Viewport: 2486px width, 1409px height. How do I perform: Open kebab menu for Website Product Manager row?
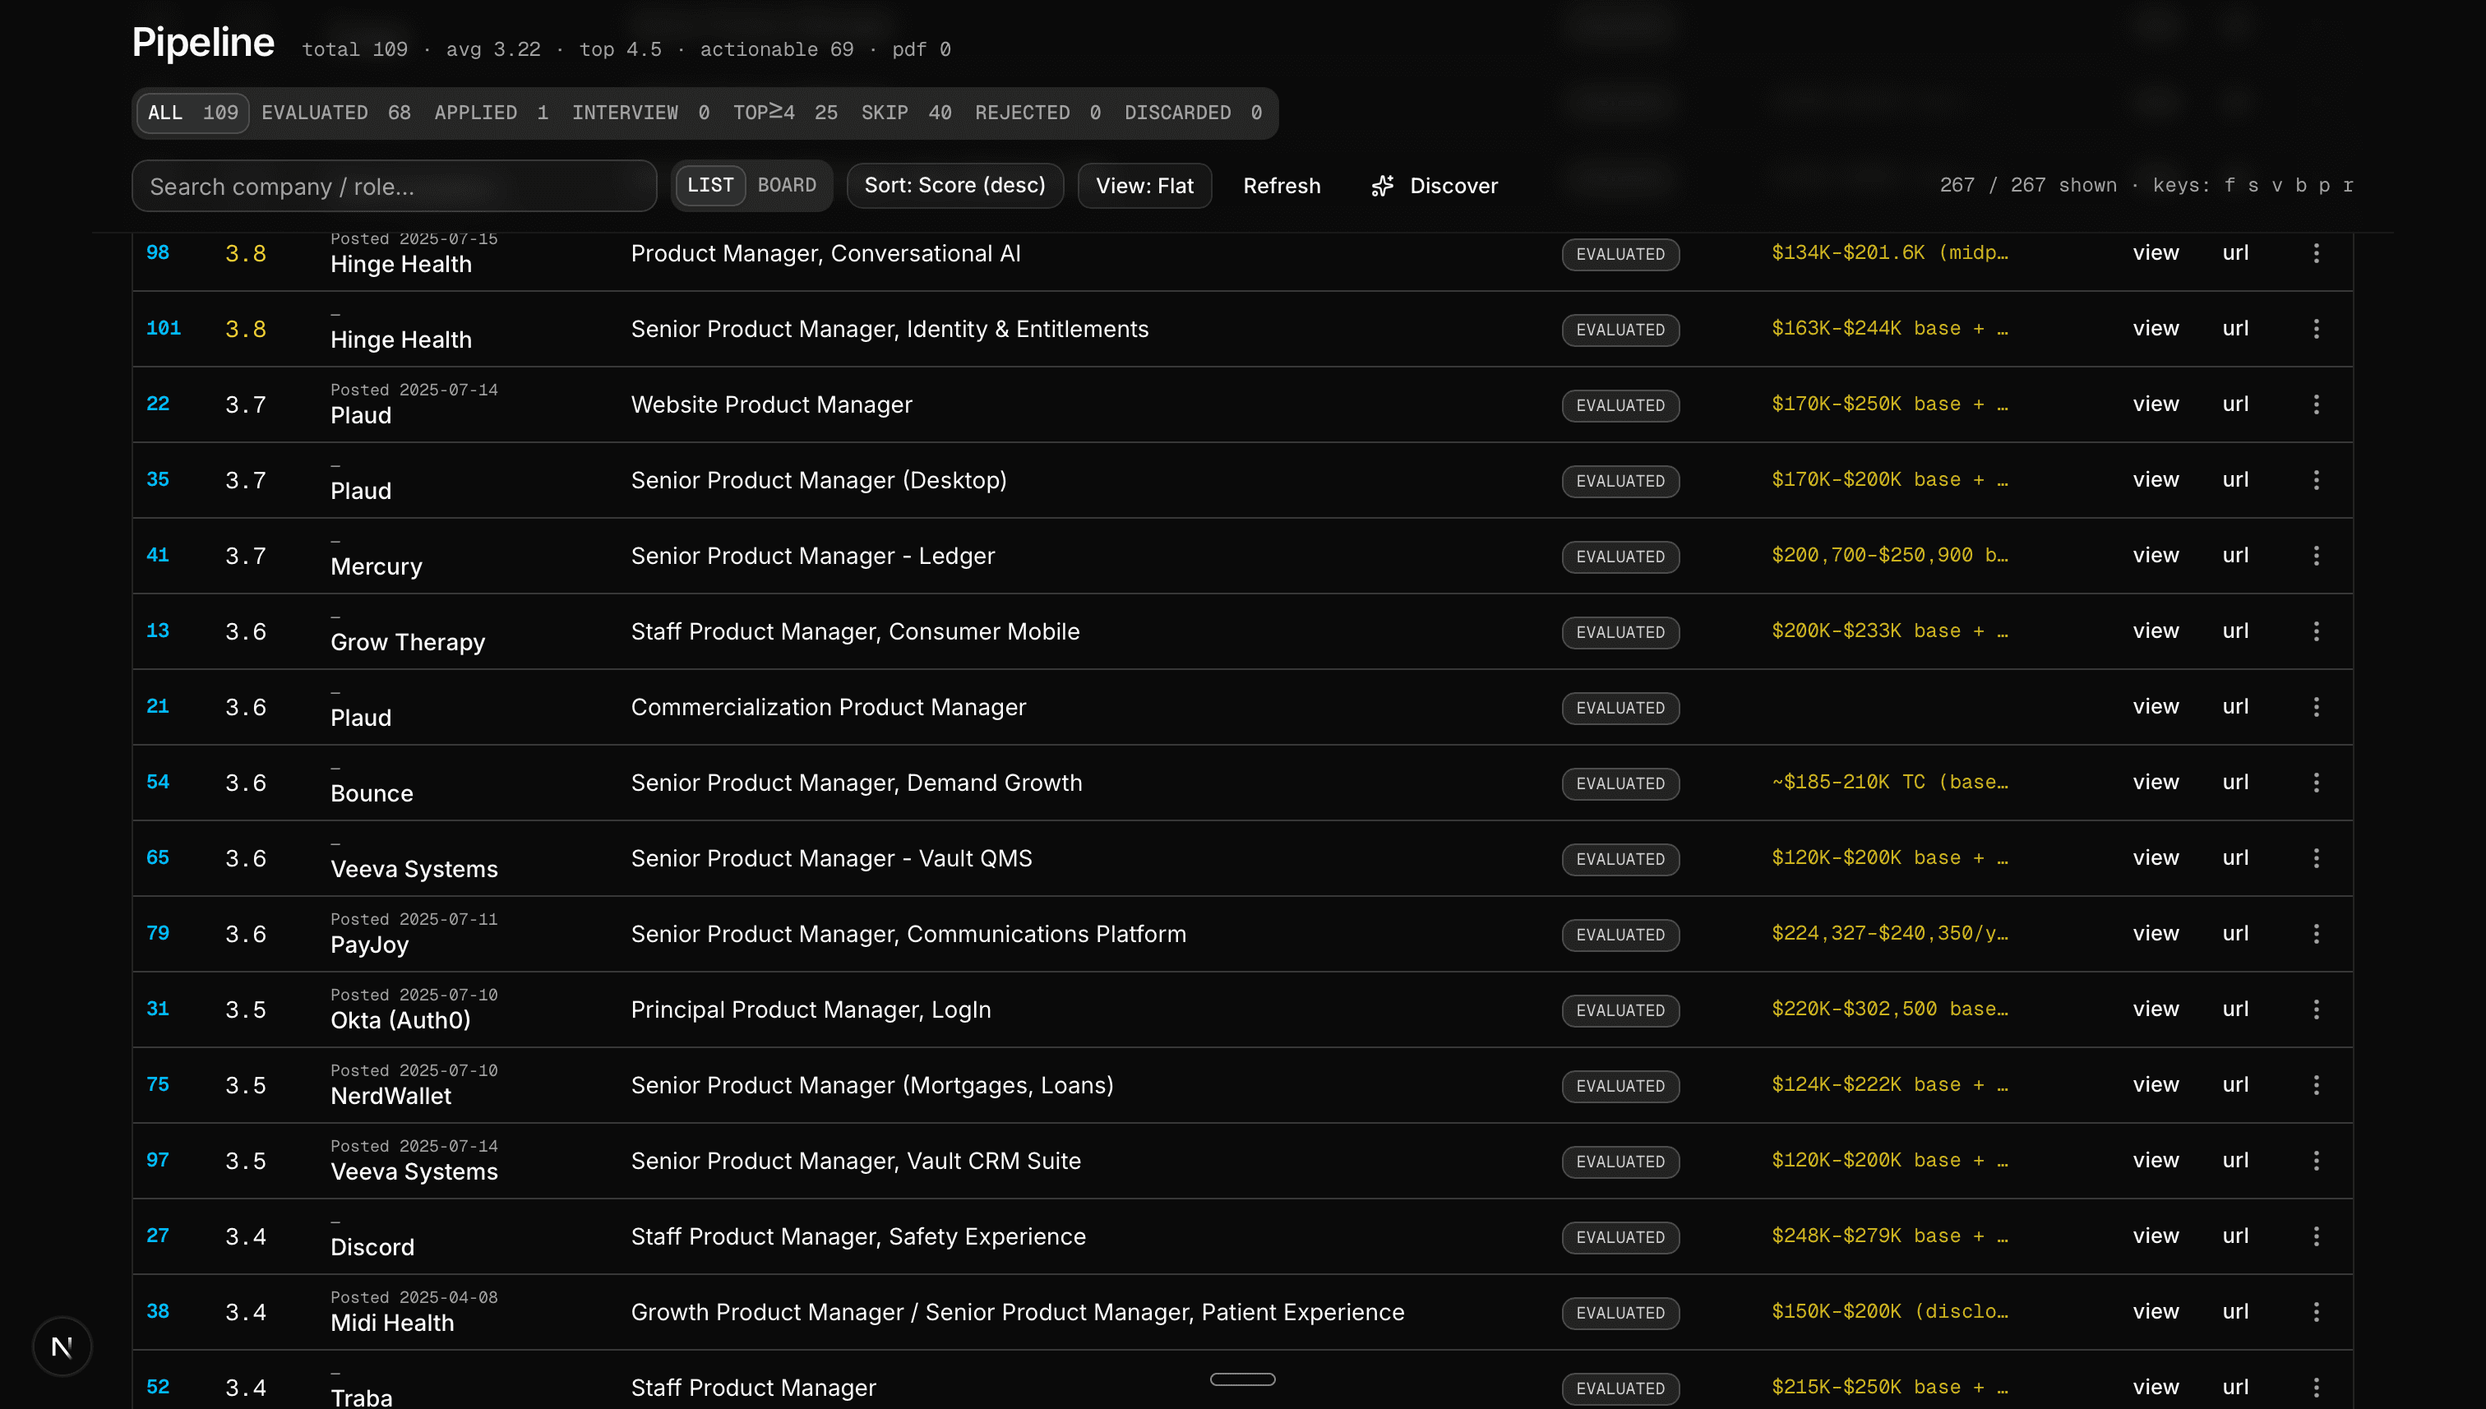pyautogui.click(x=2316, y=404)
